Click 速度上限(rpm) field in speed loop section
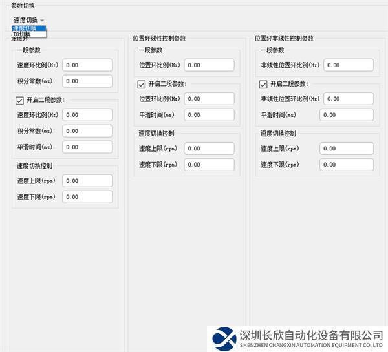The height and width of the screenshot is (352, 388). tap(87, 181)
